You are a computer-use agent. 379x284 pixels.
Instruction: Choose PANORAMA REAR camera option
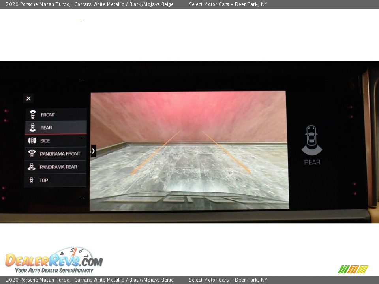click(x=55, y=167)
